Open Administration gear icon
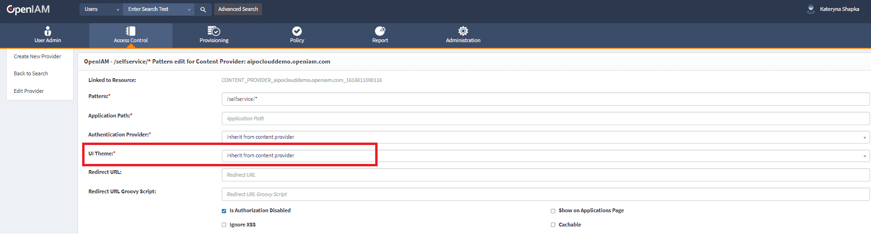Screen dimensions: 871x235 pos(463,31)
